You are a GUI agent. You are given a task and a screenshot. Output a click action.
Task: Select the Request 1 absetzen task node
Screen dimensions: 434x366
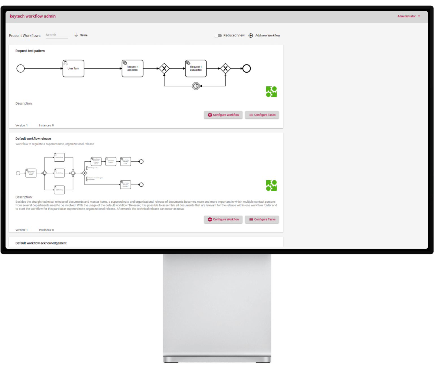pyautogui.click(x=132, y=68)
